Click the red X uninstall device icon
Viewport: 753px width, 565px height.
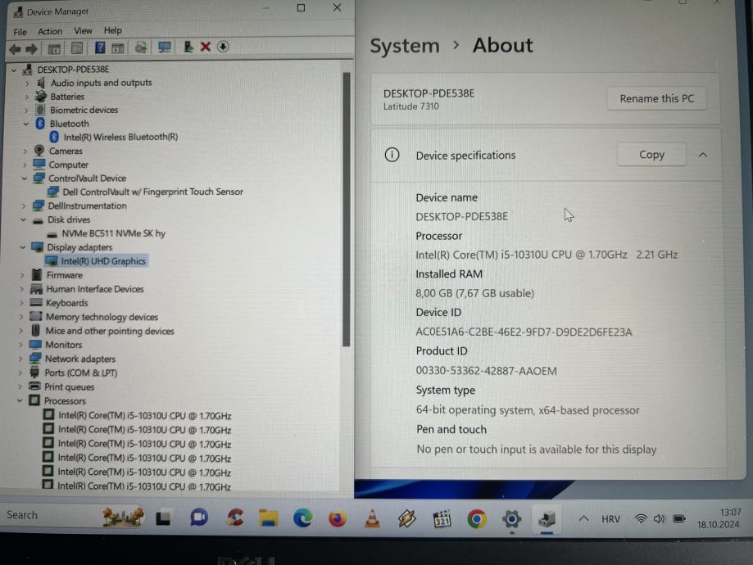click(206, 47)
